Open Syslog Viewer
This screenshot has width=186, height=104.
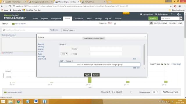point(162,14)
